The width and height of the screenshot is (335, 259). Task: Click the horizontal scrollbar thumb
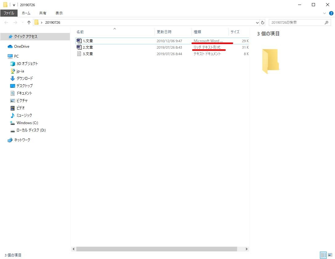157,249
